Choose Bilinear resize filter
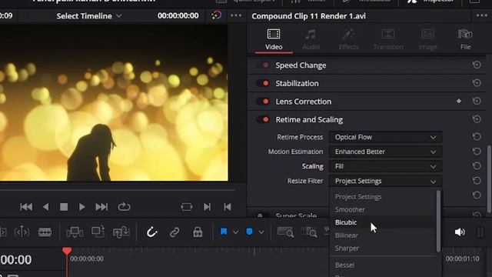Screen dimensions: 492x277 (347, 235)
